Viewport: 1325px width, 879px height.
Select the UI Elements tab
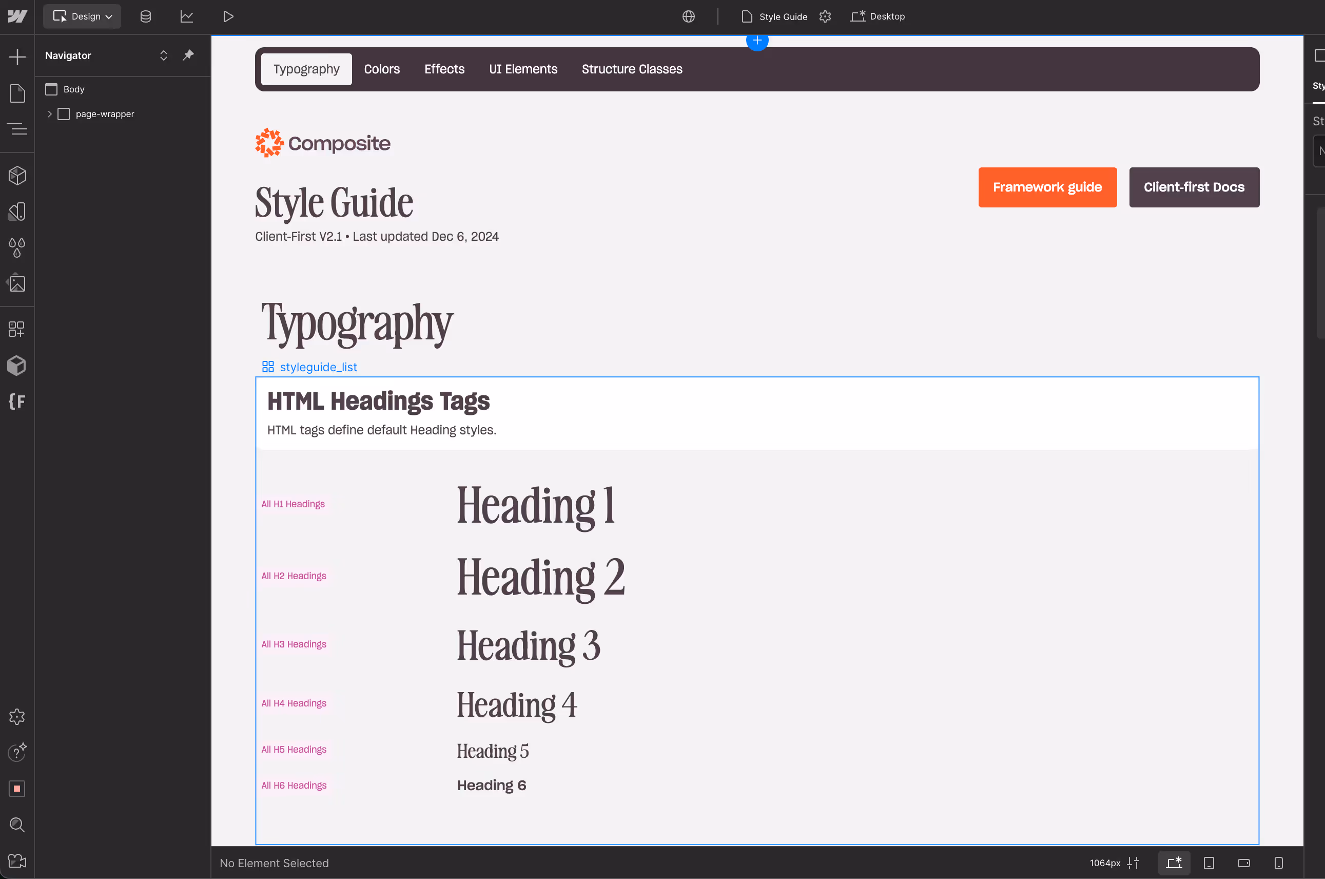[x=523, y=69]
